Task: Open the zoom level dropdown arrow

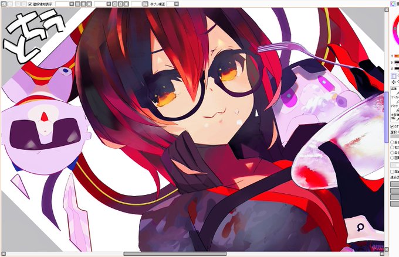Action: [72, 4]
